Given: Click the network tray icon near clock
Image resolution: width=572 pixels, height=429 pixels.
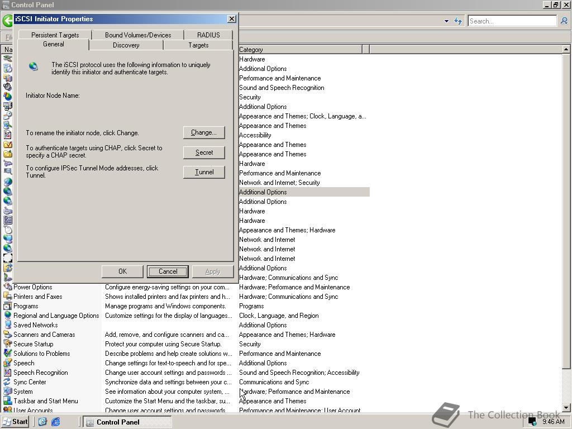Looking at the screenshot, I should (532, 422).
